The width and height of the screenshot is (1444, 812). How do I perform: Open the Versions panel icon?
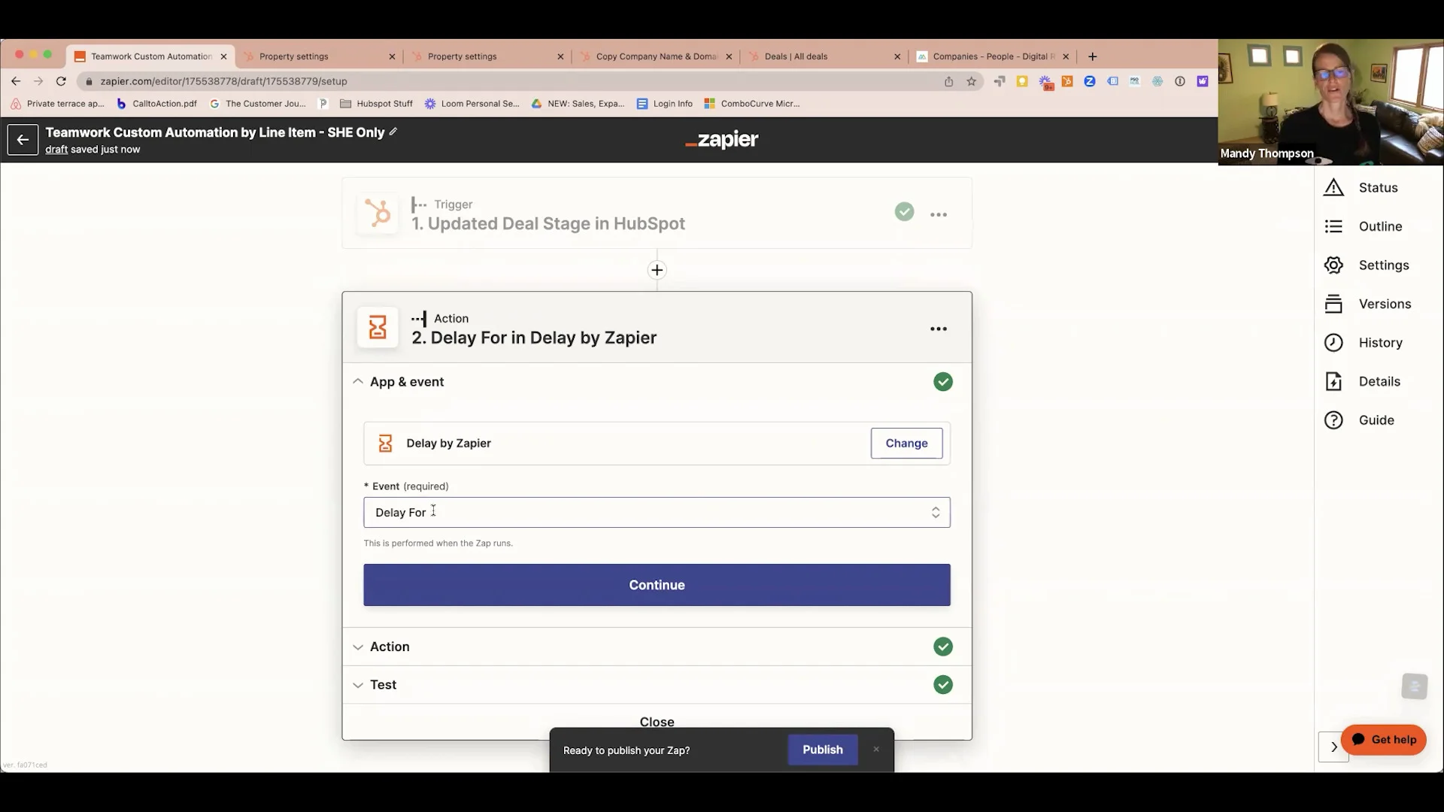[x=1333, y=304]
